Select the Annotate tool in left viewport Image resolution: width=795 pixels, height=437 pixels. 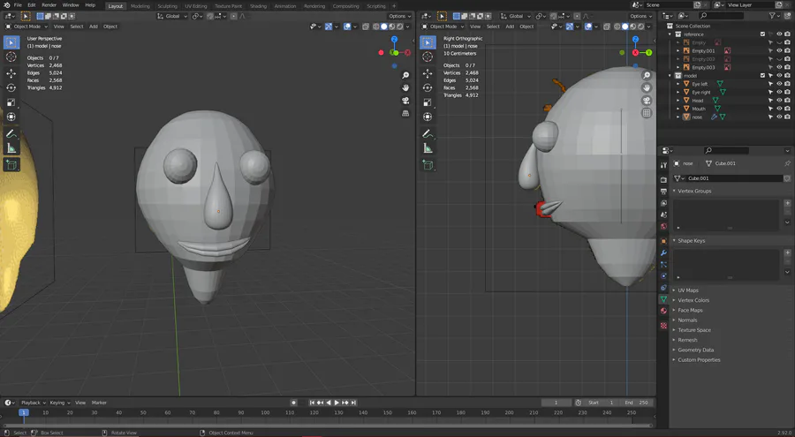point(11,133)
